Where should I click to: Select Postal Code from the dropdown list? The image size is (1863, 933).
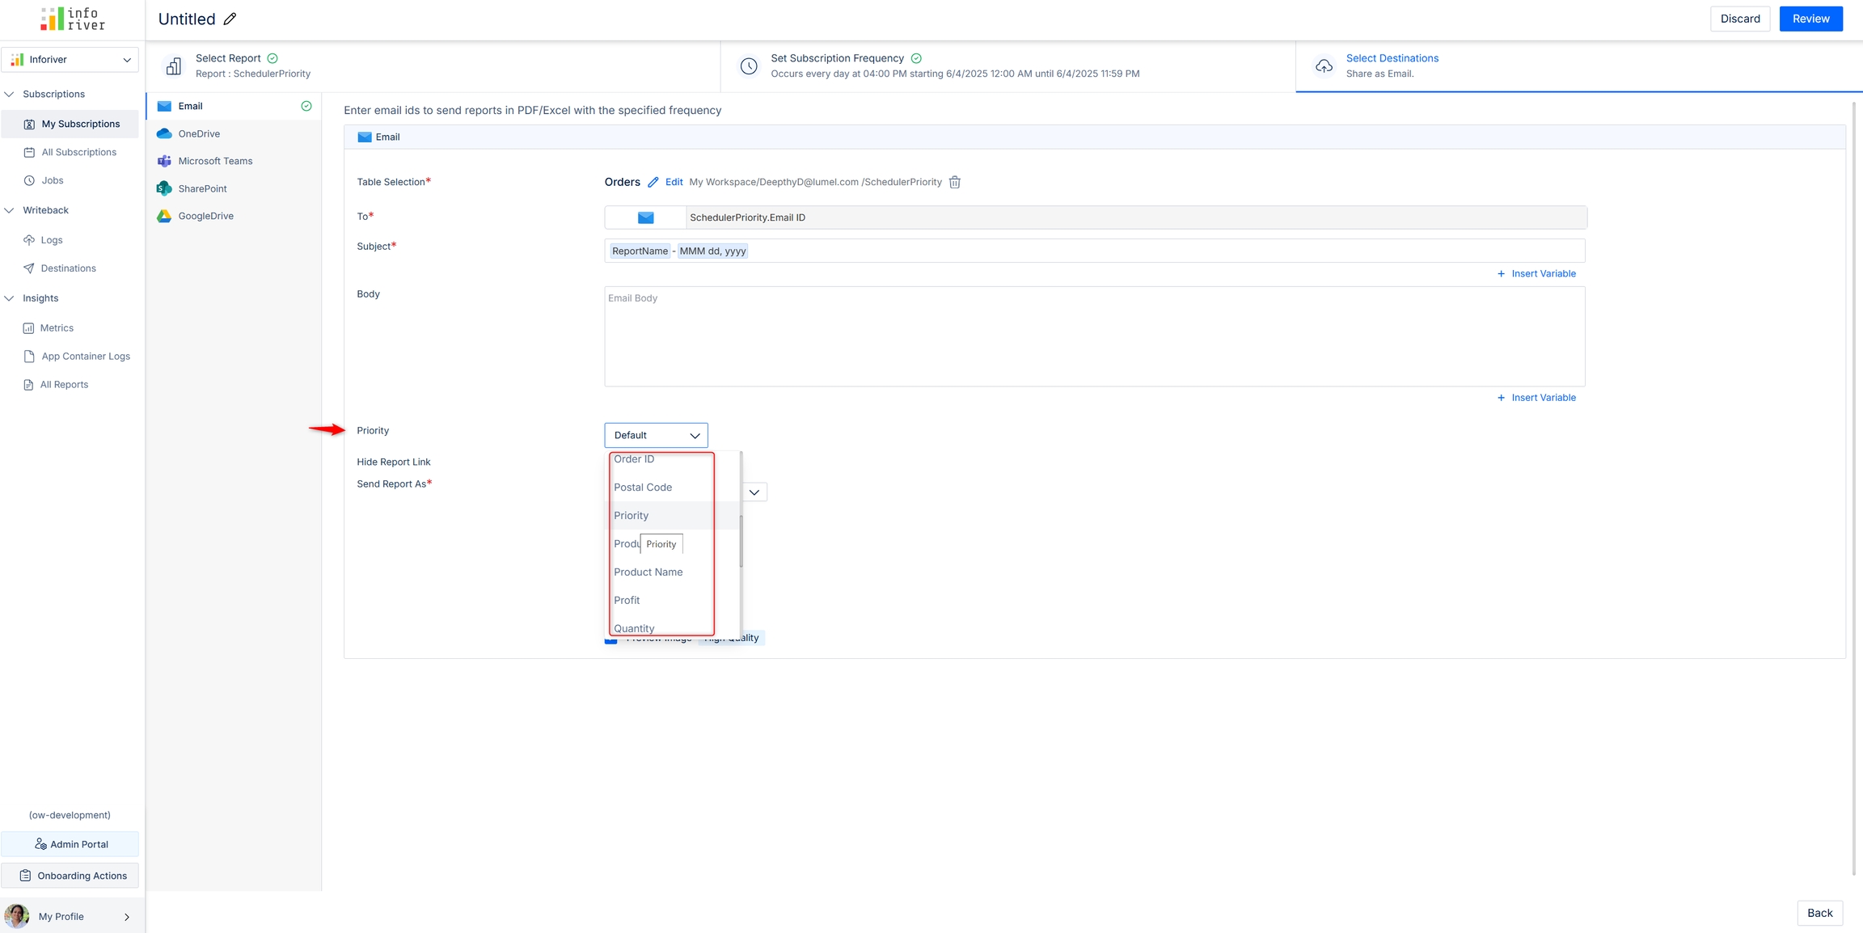(x=643, y=487)
